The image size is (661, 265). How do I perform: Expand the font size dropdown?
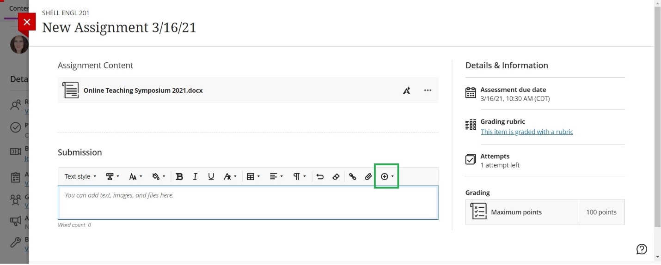coord(135,176)
